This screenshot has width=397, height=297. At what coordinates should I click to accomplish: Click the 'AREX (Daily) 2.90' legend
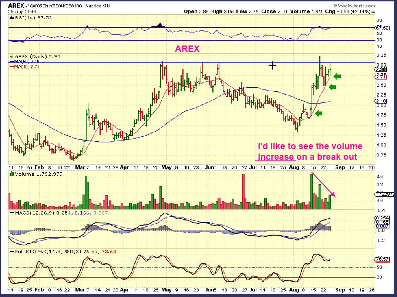click(x=37, y=57)
